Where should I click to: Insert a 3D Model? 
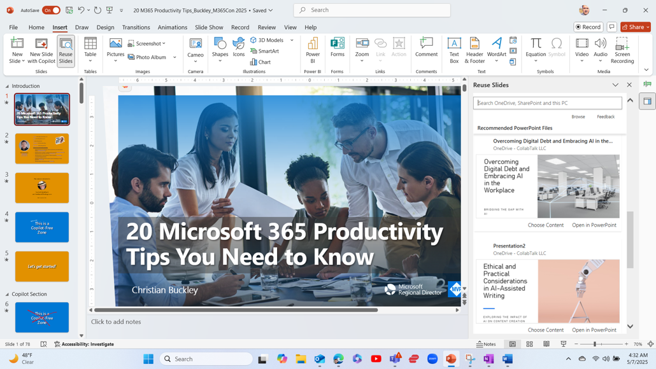point(269,39)
